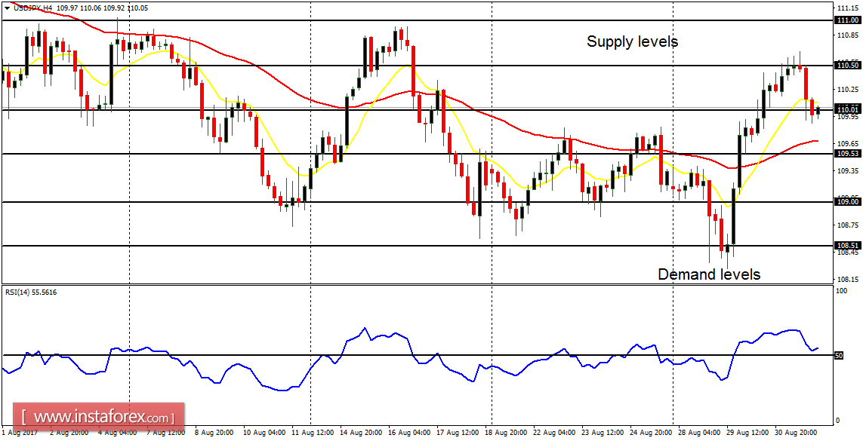Click the 109.00 demand level label
Screen dimensions: 863x441
point(848,201)
